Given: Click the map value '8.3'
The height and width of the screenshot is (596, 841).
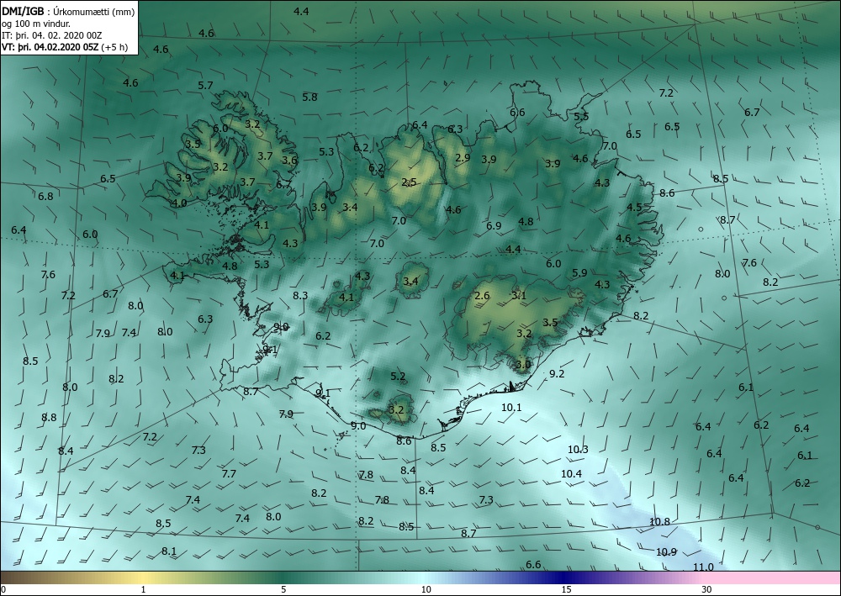Looking at the screenshot, I should tap(300, 295).
